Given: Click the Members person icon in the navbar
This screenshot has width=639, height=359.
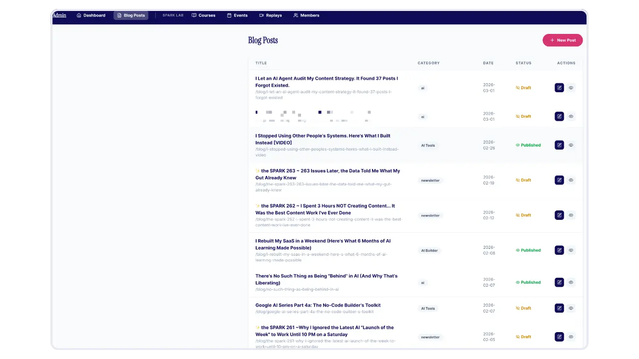Looking at the screenshot, I should click(x=296, y=15).
